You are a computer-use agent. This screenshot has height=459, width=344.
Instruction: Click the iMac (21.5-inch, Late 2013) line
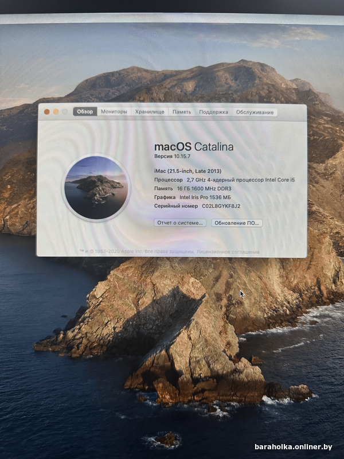[x=188, y=171]
